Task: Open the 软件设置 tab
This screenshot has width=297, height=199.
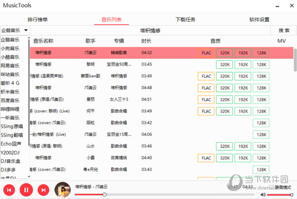Action: click(259, 19)
